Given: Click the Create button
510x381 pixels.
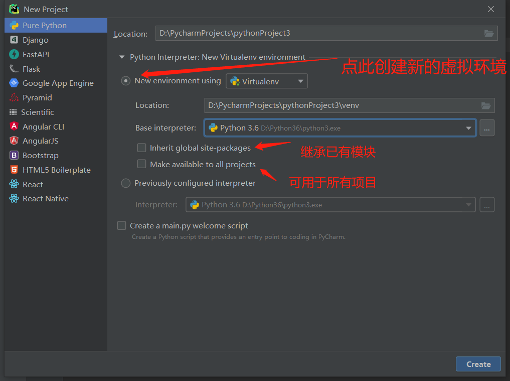Looking at the screenshot, I should coord(478,364).
